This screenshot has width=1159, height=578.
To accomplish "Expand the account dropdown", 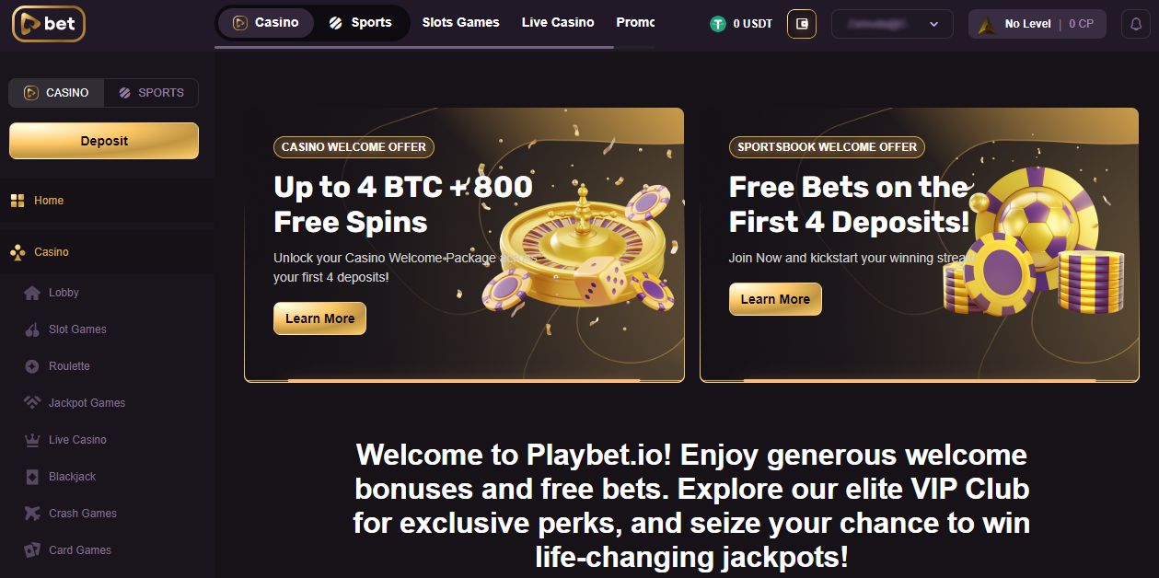I will coord(890,24).
